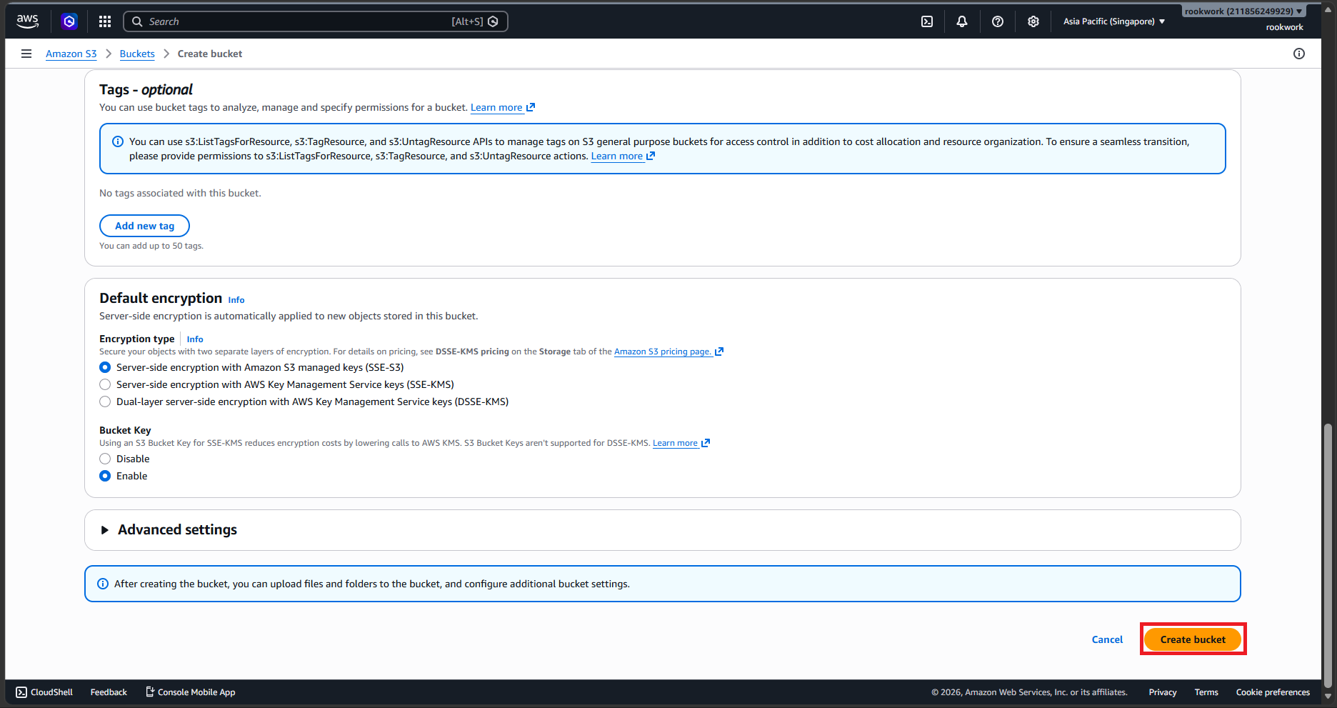Toggle the side navigation hamburger menu

26,54
